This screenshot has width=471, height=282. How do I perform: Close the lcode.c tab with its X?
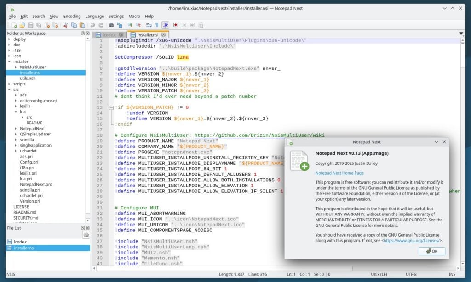coord(121,34)
